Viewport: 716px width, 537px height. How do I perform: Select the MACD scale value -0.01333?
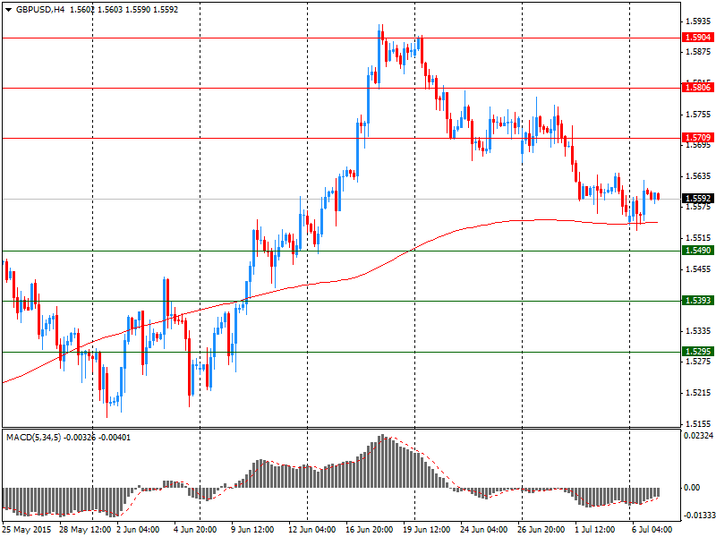(x=698, y=516)
